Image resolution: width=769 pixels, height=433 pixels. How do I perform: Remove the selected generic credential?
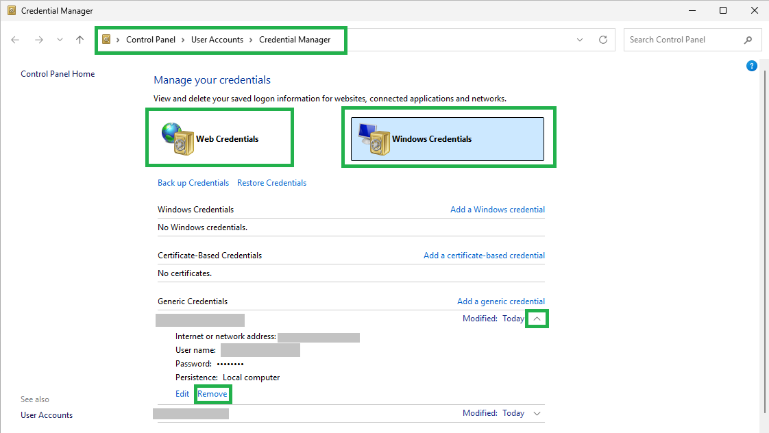(x=212, y=394)
